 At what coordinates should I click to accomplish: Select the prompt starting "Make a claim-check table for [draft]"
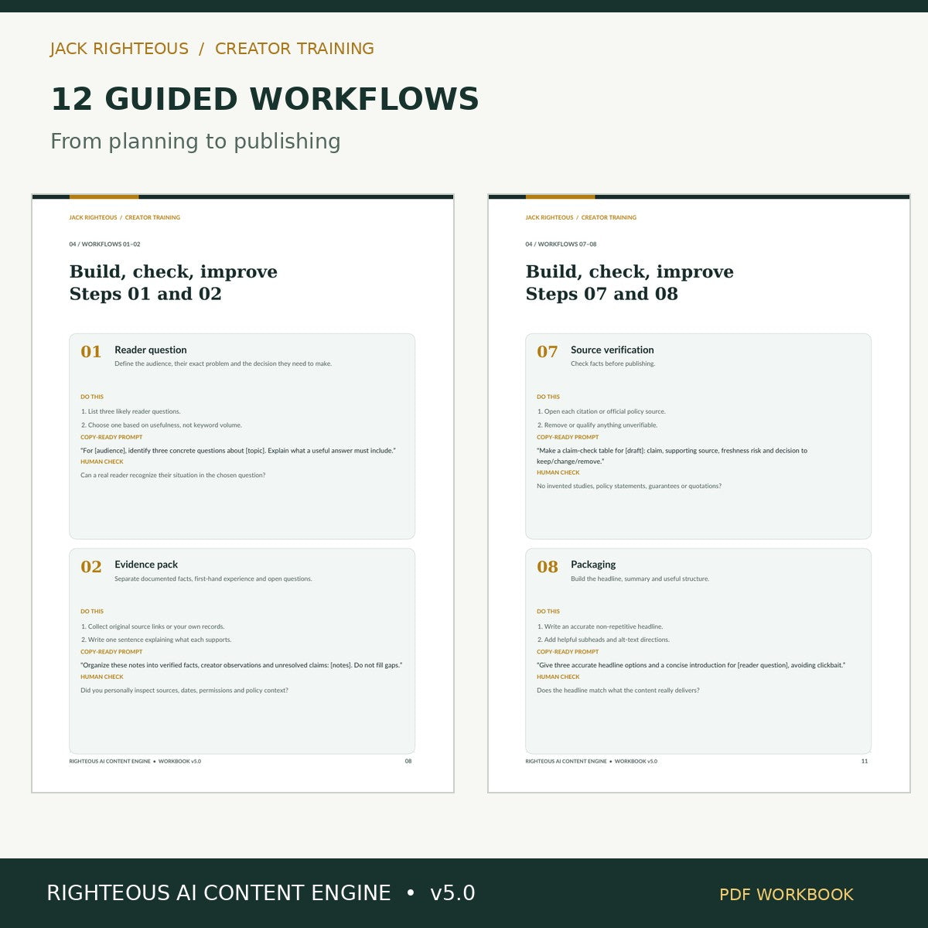pos(672,455)
